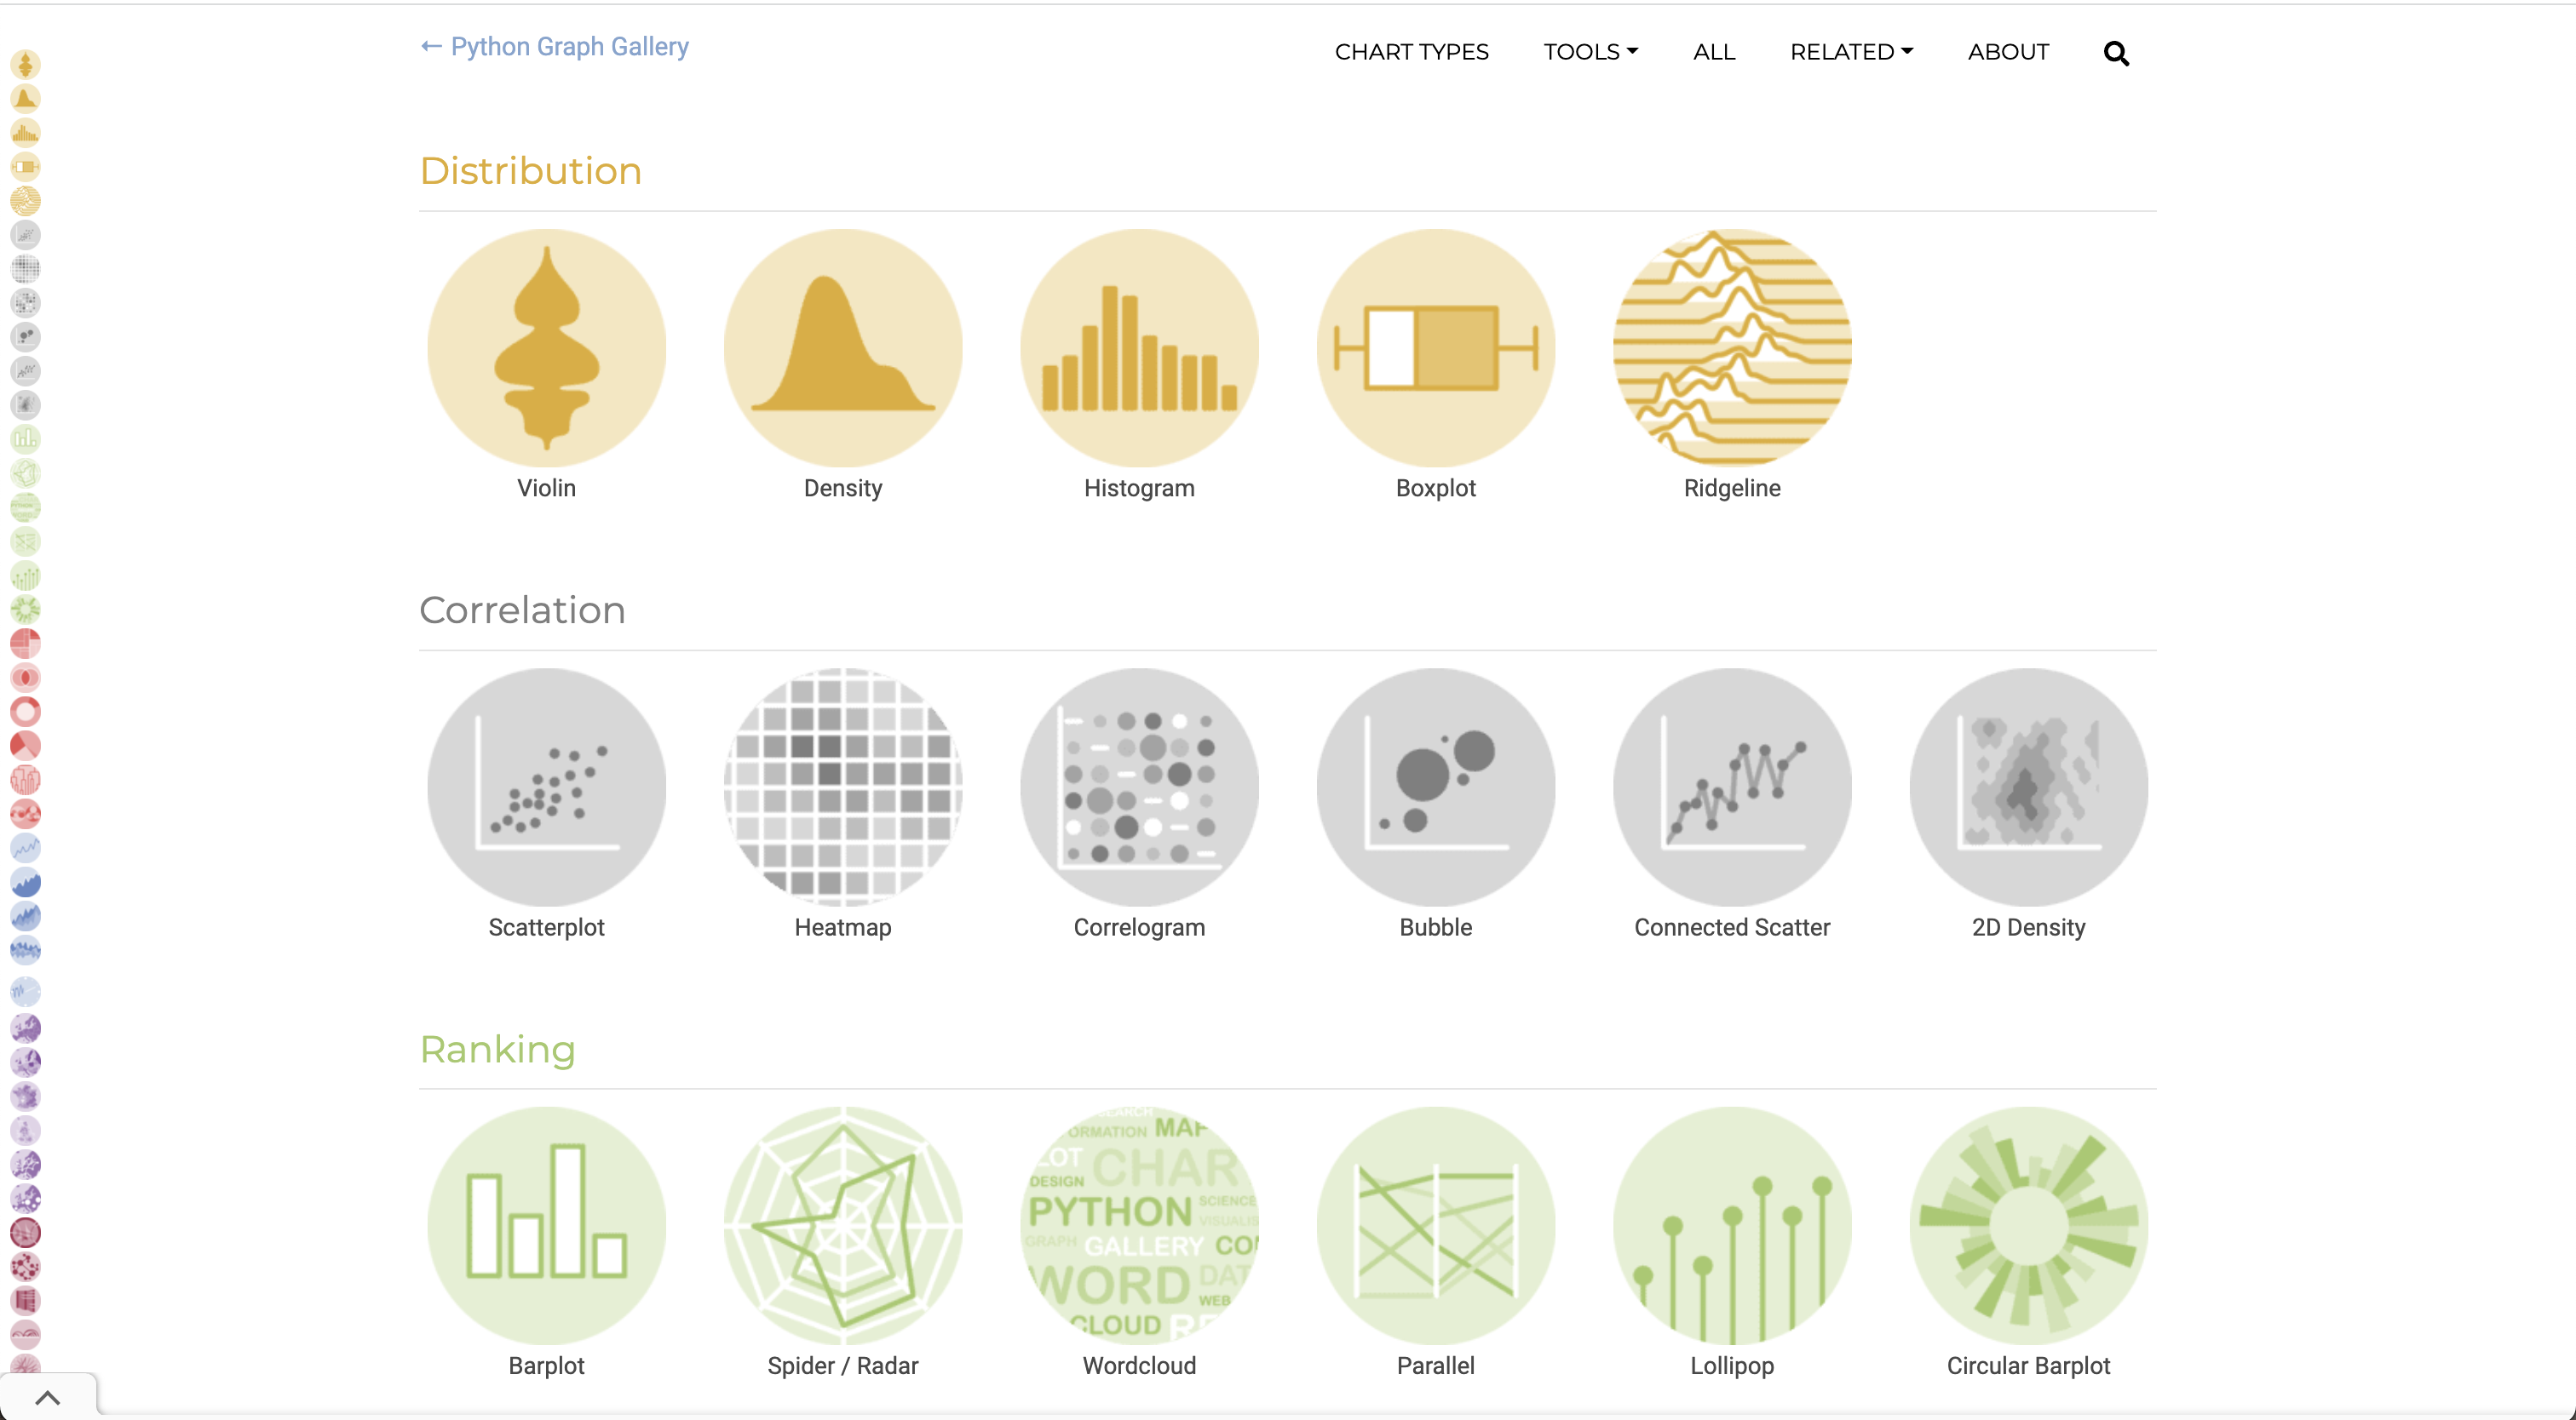Click the Spider / Radar chart icon
2576x1420 pixels.
tap(843, 1225)
